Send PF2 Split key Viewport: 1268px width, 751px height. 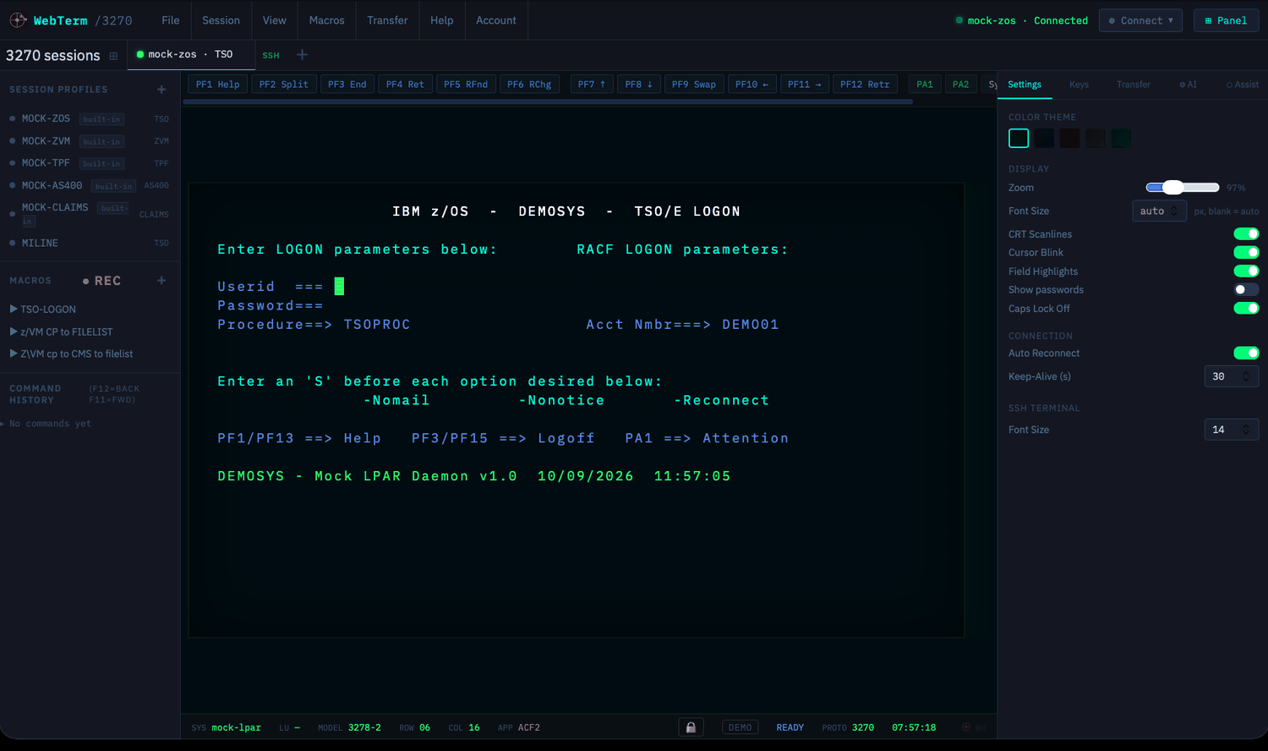point(284,85)
